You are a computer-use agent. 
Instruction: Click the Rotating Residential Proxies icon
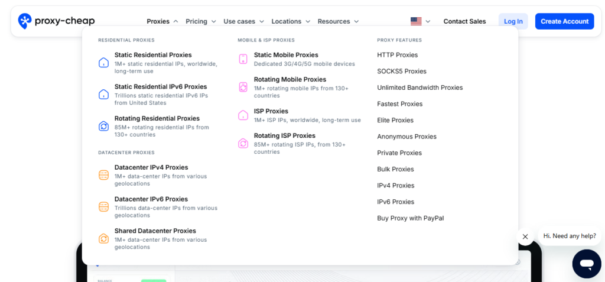103,126
